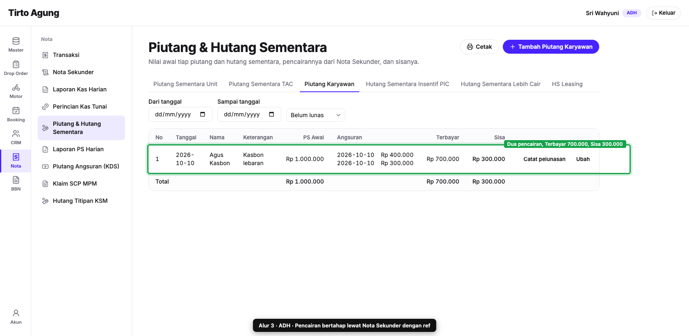689x336 pixels.
Task: Open the Drop Order clipboard icon
Action: 16,64
